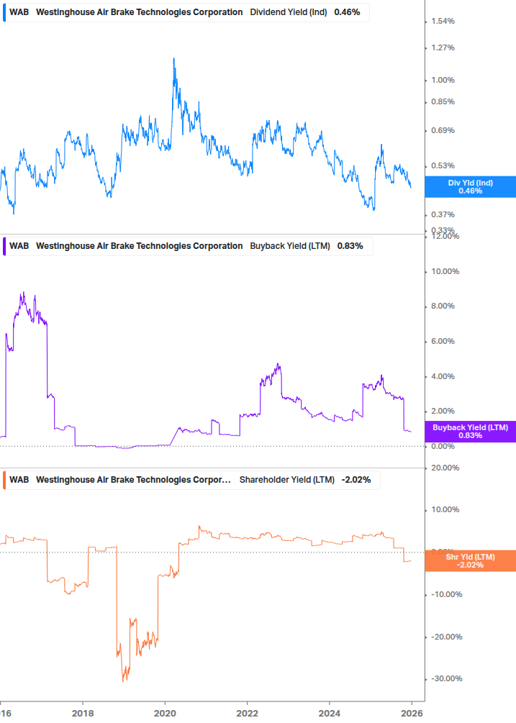516x723 pixels.
Task: Click the blue Dividend Yield legend color bar
Action: (4, 12)
